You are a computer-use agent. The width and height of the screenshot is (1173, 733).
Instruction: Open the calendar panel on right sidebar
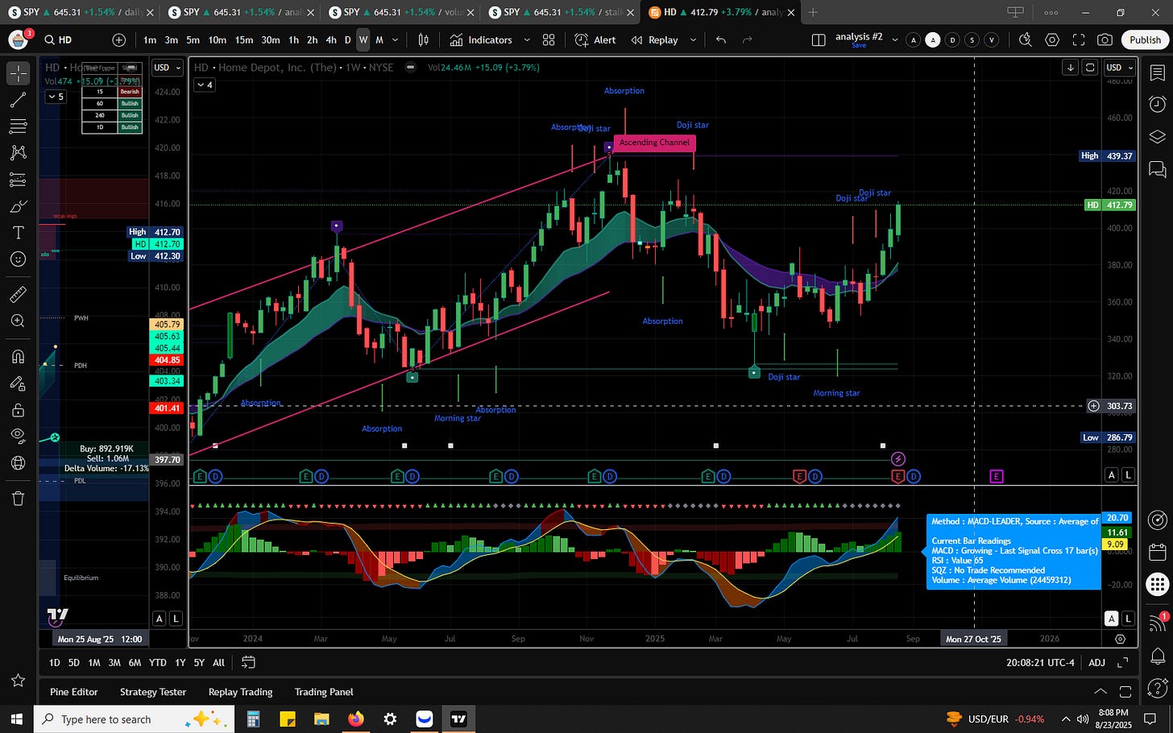click(x=1157, y=552)
